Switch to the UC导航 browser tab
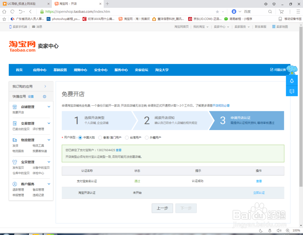Viewport: 303px width, 235px height. [x=26, y=4]
